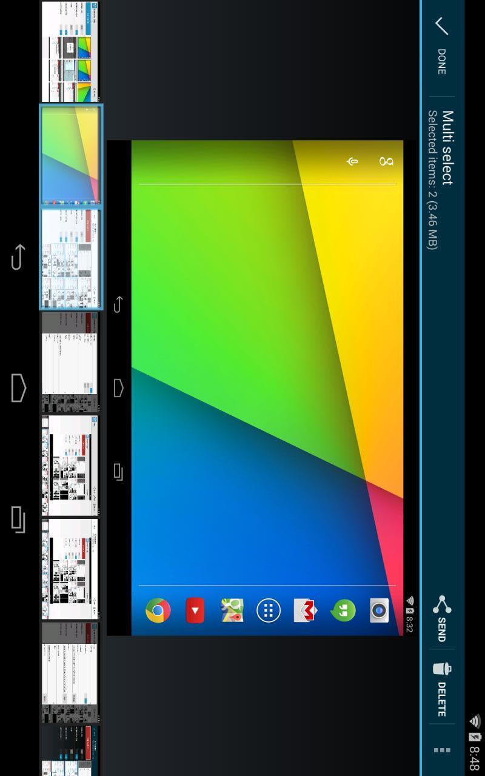Tap the Chrome icon in the previewed screenshot
Screen dimensions: 485x776
pos(158,610)
